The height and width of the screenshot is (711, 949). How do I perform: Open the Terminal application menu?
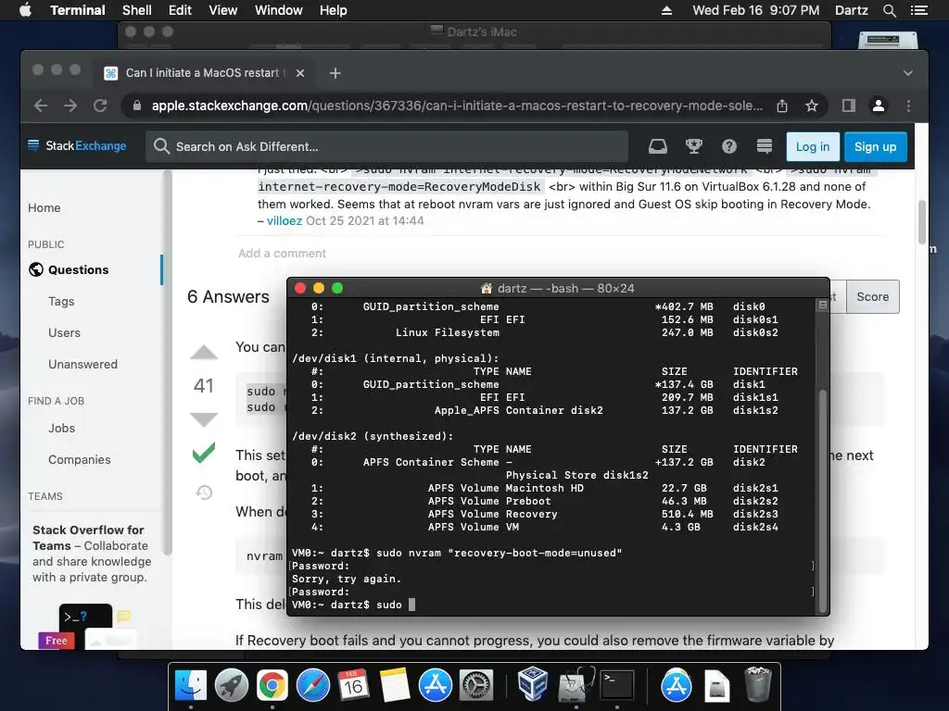[78, 10]
